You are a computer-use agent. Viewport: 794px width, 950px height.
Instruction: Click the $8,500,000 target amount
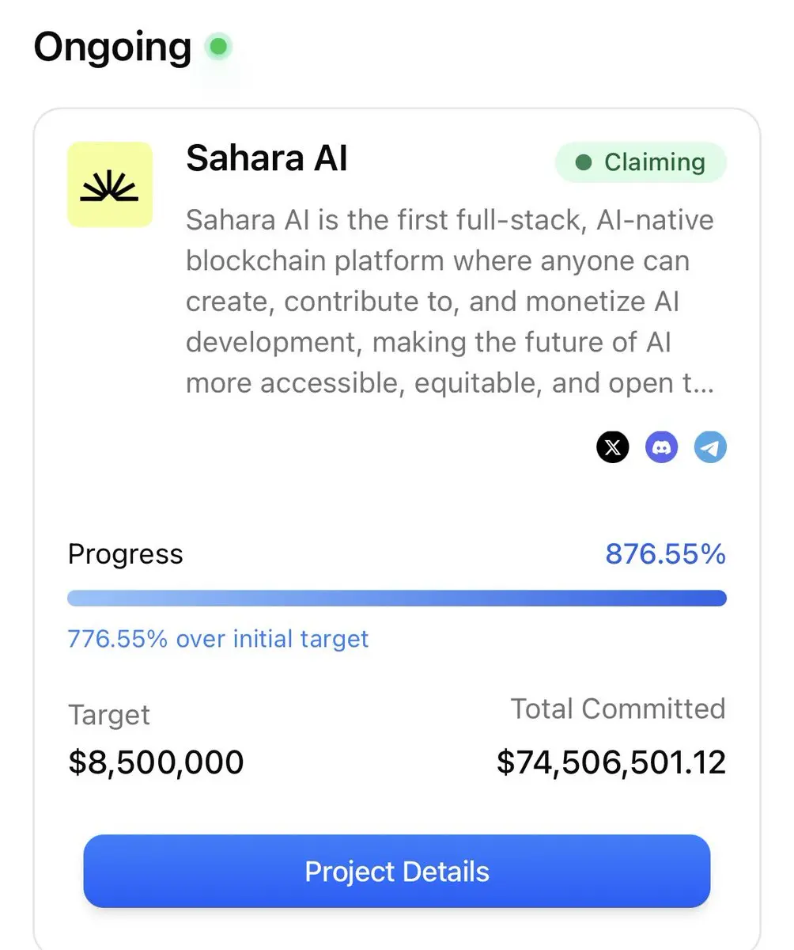[156, 762]
